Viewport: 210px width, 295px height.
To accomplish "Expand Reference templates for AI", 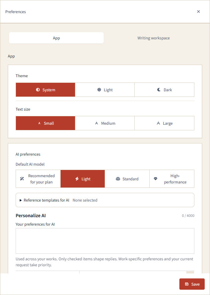I will (x=105, y=200).
